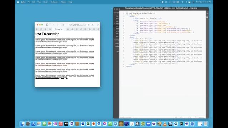Go forward in Safari
228x128 pixels.
58,25
